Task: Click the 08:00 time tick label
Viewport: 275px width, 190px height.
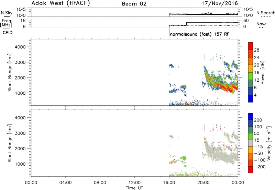Action: [x=100, y=183]
